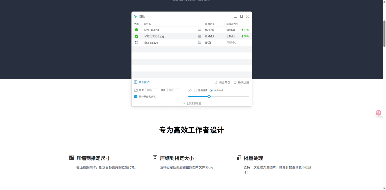386x190 pixels.
Task: Open folder icon for IMG739800.jpg row
Action: (x=199, y=36)
